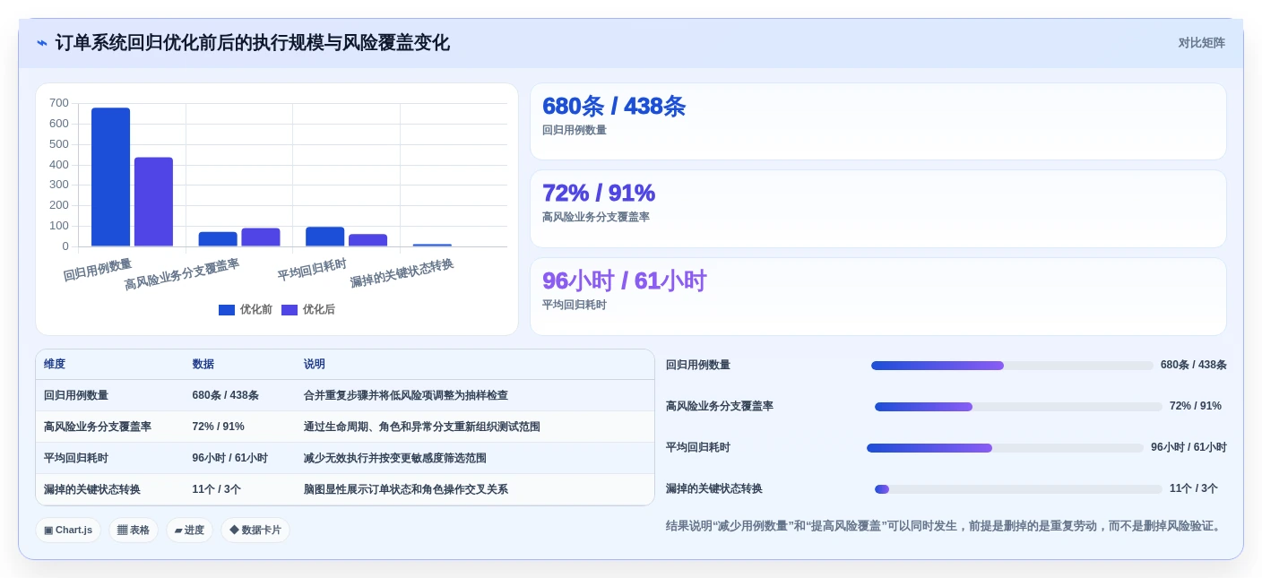Click the 通过生命周期 description cell
This screenshot has height=578, width=1262.
tap(422, 427)
